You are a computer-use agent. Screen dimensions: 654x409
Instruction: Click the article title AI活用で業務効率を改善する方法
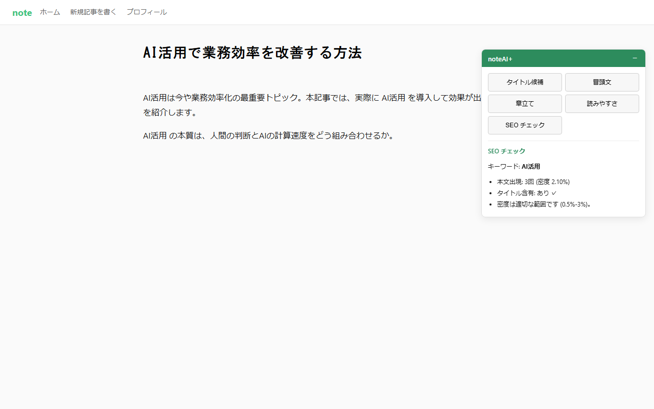point(252,53)
